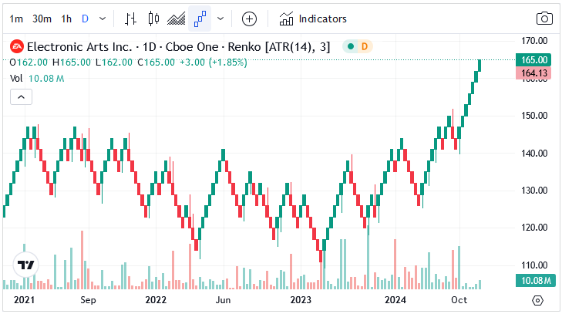This screenshot has height=314, width=562.
Task: Open chart settings gear at bottom right
Action: pyautogui.click(x=537, y=299)
